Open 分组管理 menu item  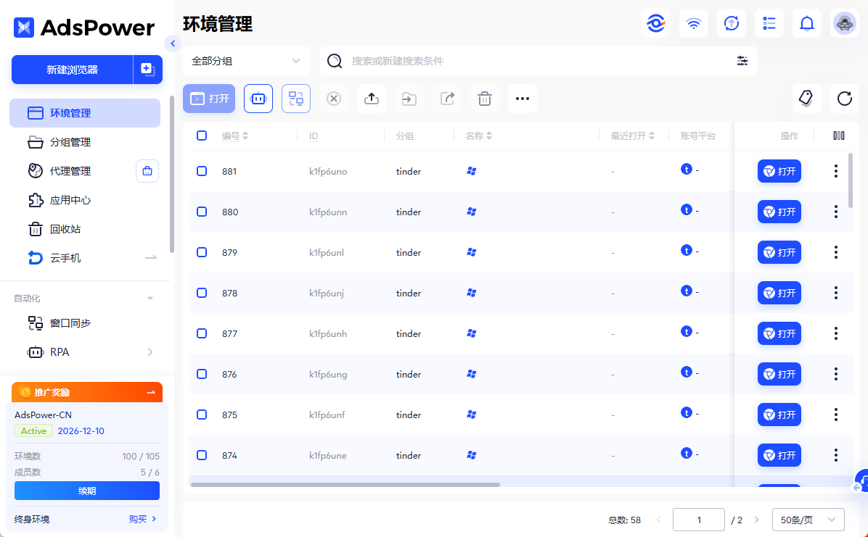pyautogui.click(x=85, y=142)
